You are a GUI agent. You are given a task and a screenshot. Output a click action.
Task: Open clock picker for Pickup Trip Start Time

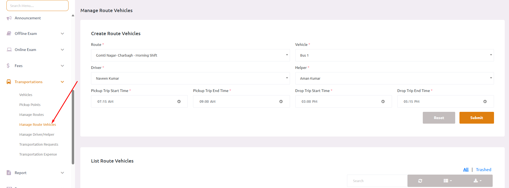coord(179,102)
